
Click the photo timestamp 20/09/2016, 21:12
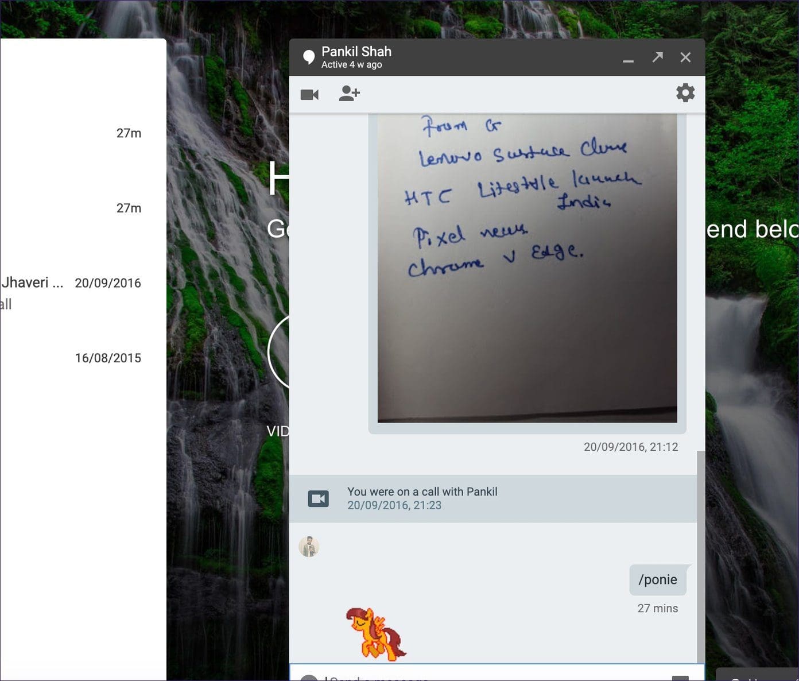click(x=631, y=447)
